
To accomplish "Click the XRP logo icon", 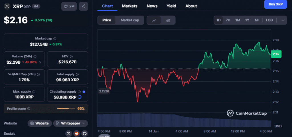I will tap(7, 6).
